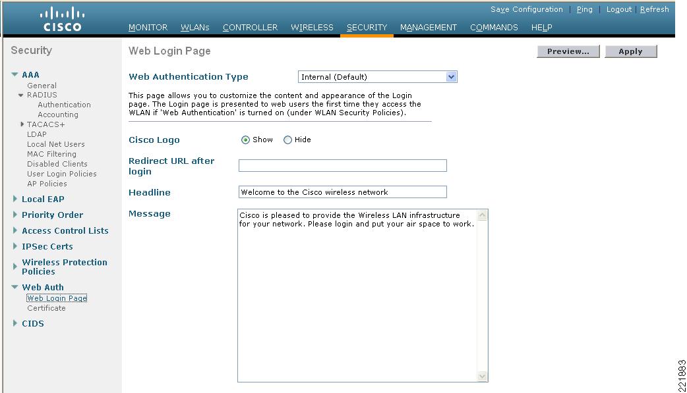Image resolution: width=687 pixels, height=393 pixels.
Task: Expand the Local EAP section
Action: click(15, 199)
